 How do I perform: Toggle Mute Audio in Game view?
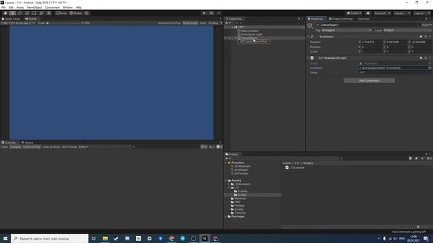(x=191, y=23)
